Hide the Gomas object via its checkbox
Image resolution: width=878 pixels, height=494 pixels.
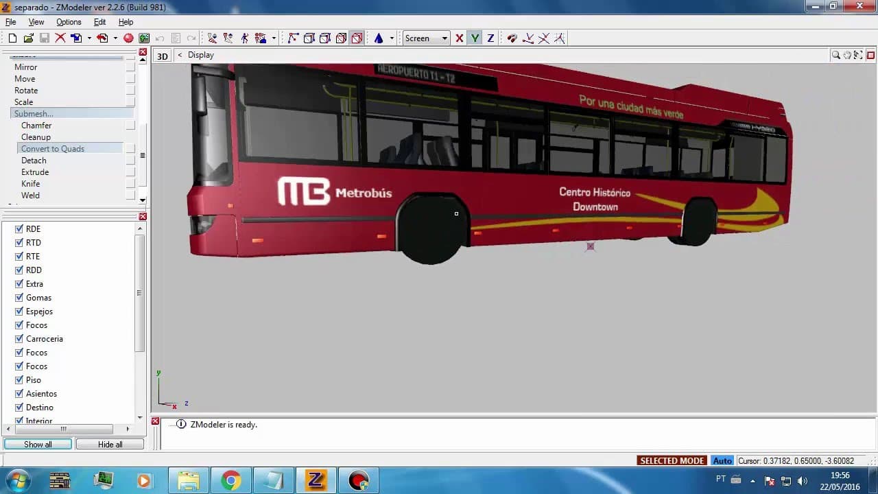point(19,298)
